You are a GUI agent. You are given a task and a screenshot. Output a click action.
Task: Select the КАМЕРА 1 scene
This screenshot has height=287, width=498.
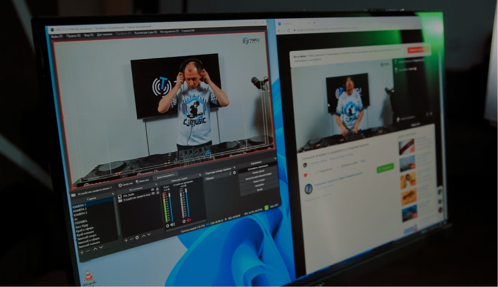click(x=79, y=205)
